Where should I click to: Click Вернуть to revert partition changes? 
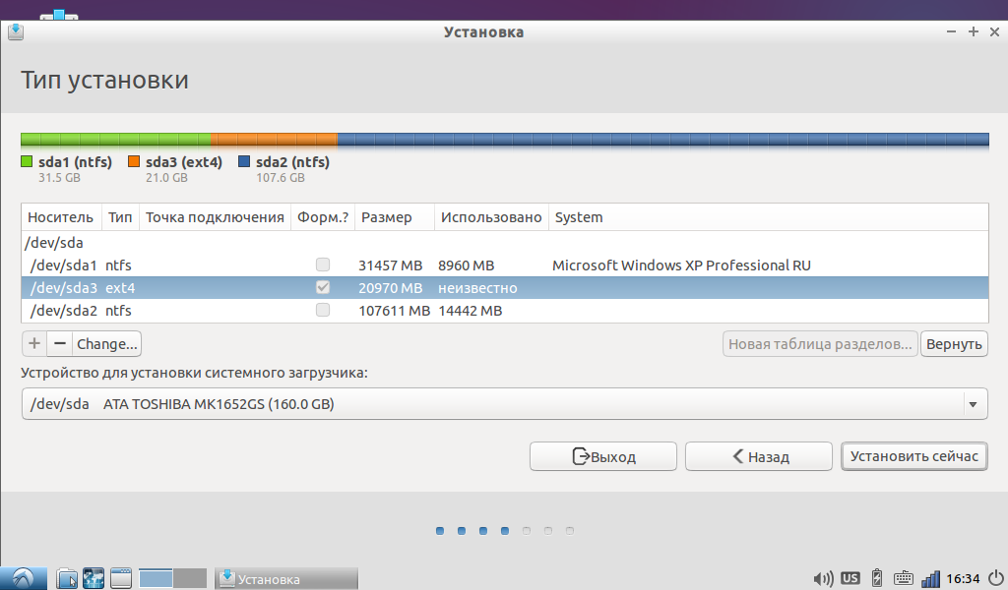tap(954, 343)
